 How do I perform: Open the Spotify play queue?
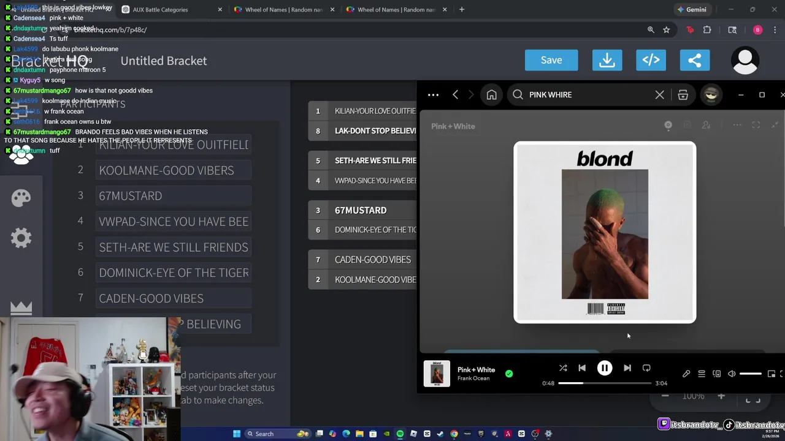(702, 374)
